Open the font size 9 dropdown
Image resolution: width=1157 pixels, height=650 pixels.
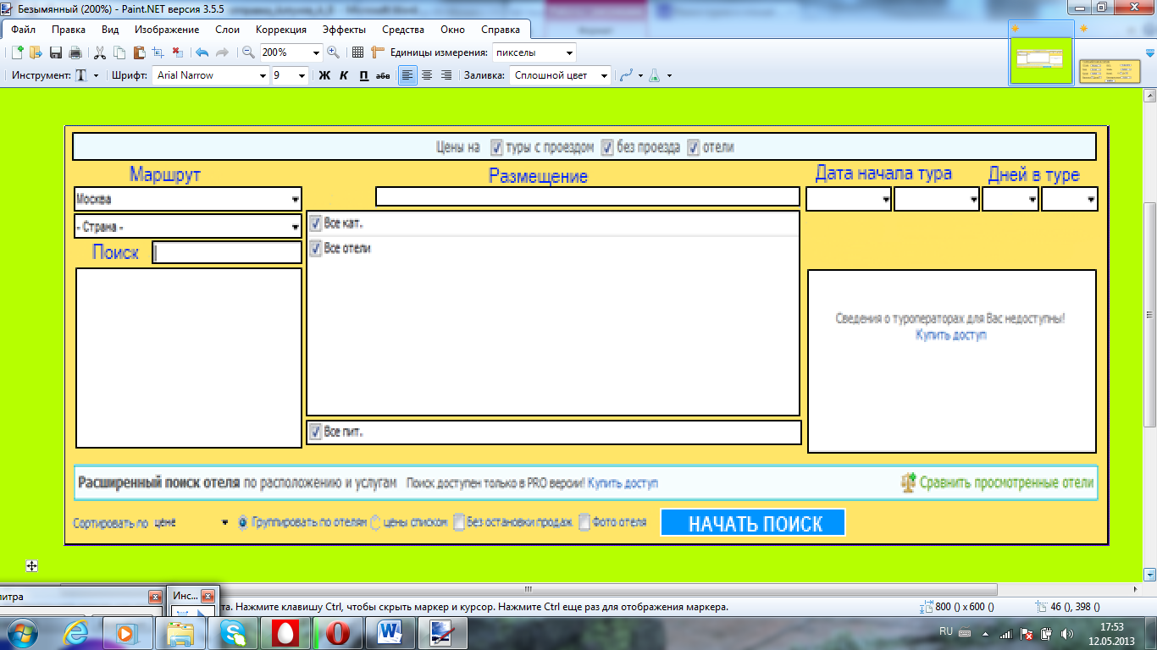point(302,75)
